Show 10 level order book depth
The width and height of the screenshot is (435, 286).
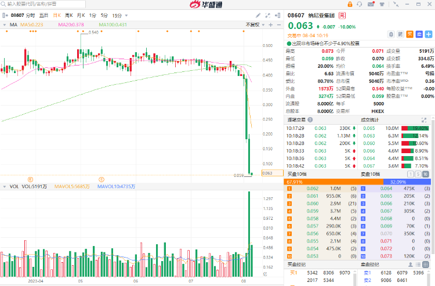[426, 174]
